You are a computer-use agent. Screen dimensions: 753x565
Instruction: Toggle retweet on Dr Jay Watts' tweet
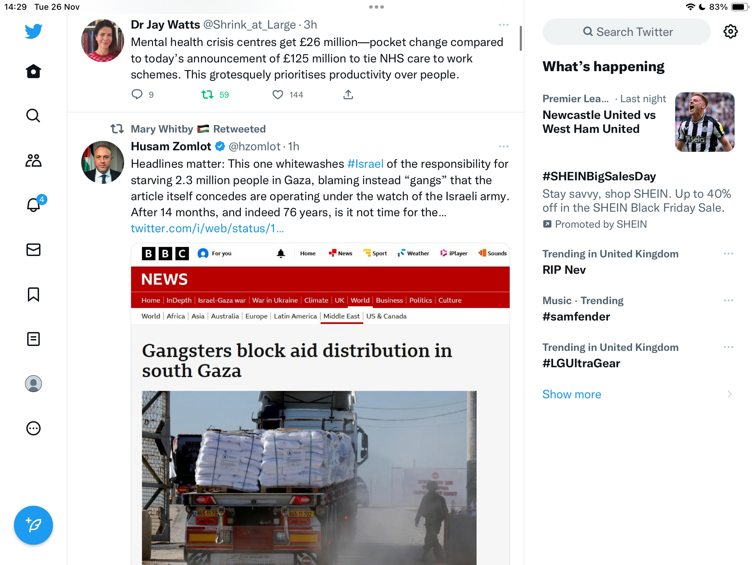(x=207, y=95)
